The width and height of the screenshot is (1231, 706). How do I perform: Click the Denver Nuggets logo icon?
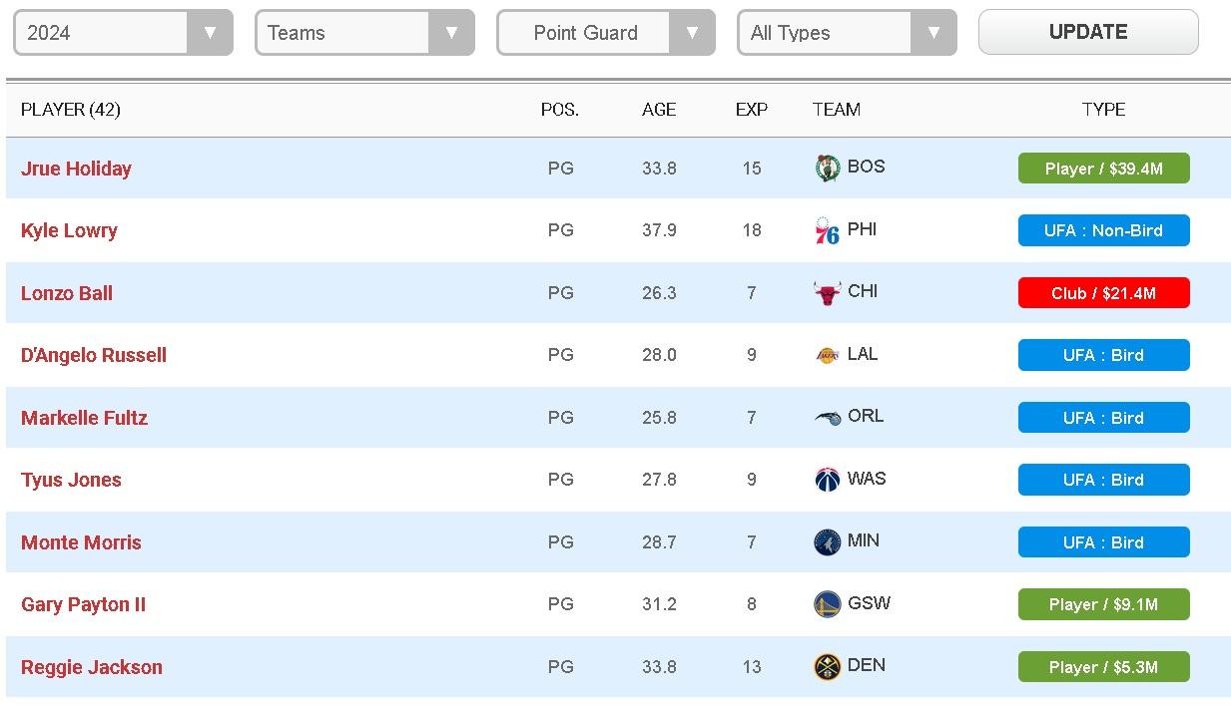(x=828, y=667)
